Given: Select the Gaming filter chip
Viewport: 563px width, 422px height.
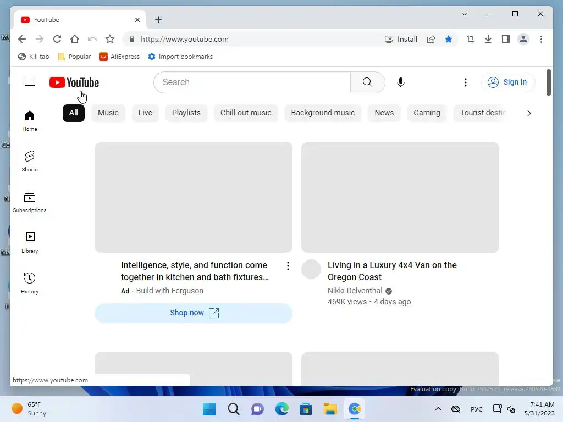Looking at the screenshot, I should [x=427, y=113].
